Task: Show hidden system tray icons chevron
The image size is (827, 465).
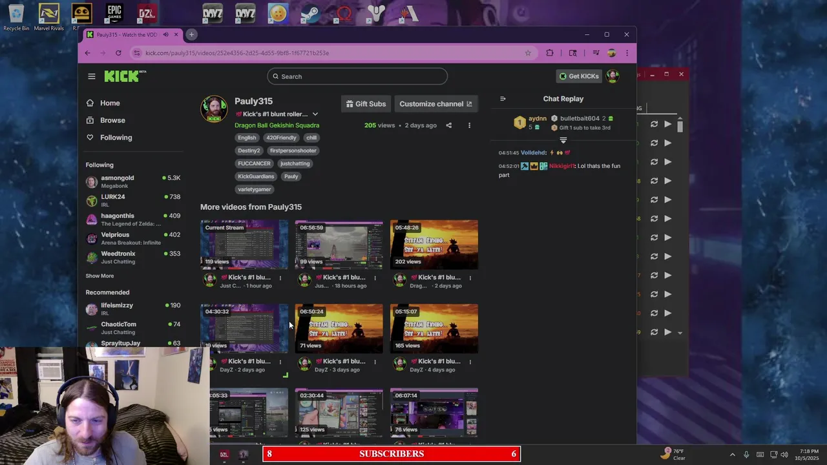Action: pos(732,455)
